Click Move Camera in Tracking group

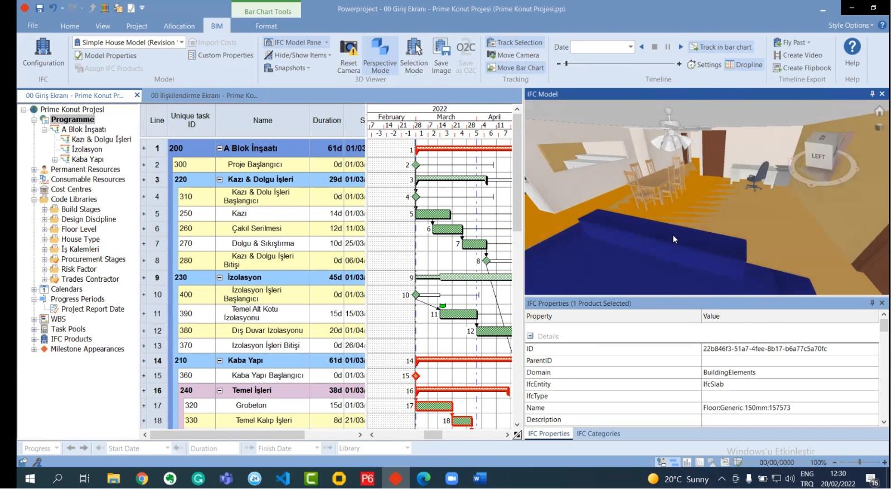point(513,55)
